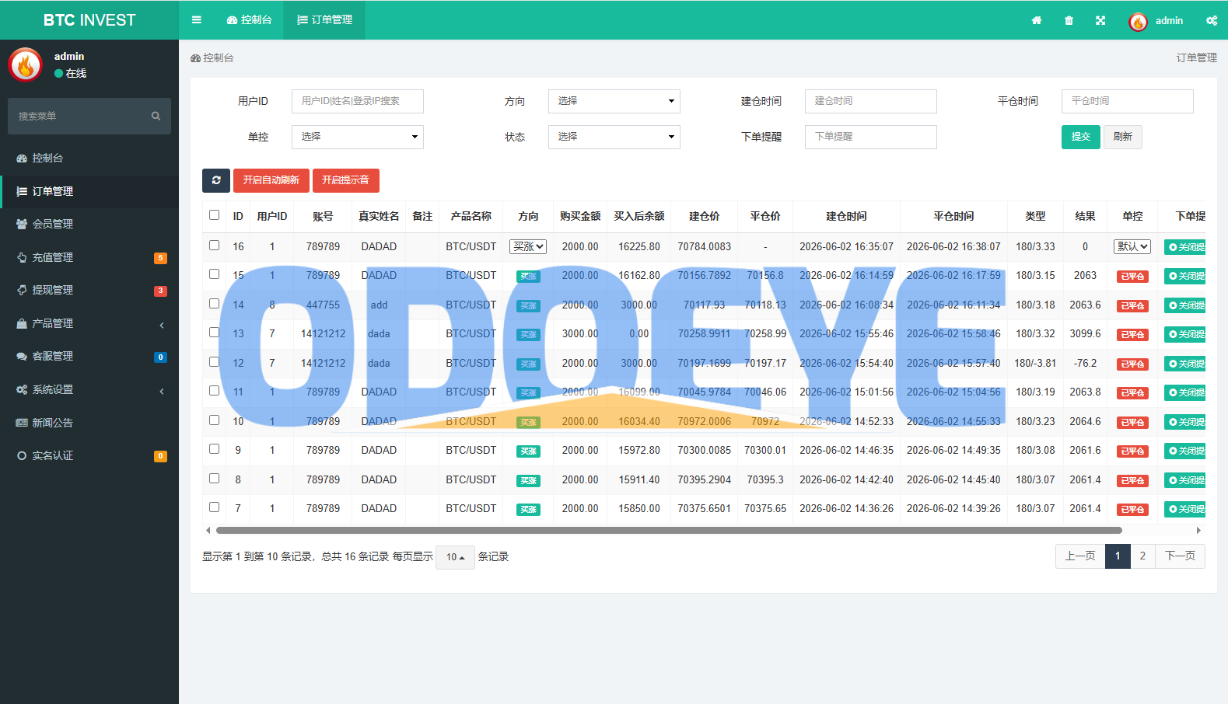Screen dimensions: 1228x704
Task: Click the sidebar admin flame avatar
Action: [x=25, y=65]
